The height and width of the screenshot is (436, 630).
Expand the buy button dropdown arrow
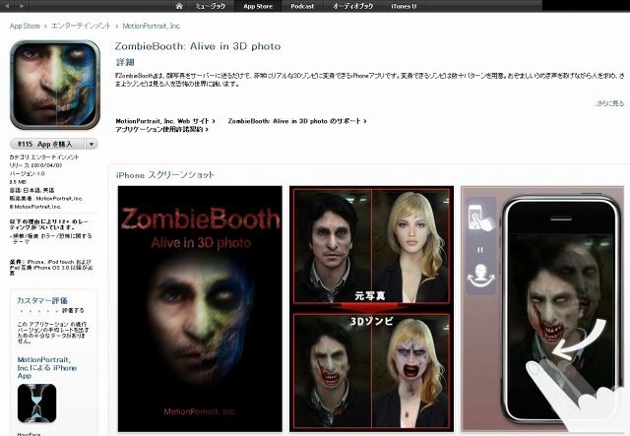(92, 144)
